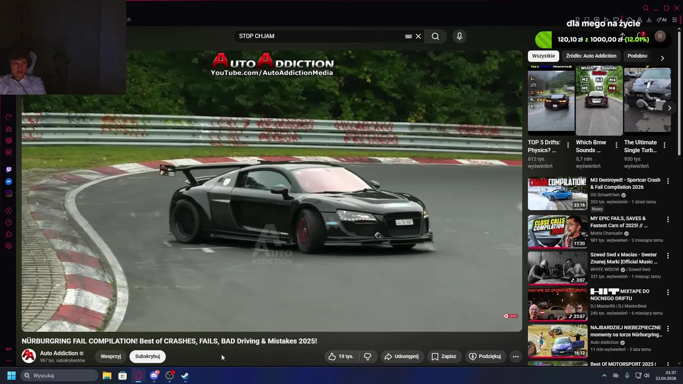Open OBS Studio from the taskbar
Image resolution: width=683 pixels, height=384 pixels.
click(x=170, y=375)
